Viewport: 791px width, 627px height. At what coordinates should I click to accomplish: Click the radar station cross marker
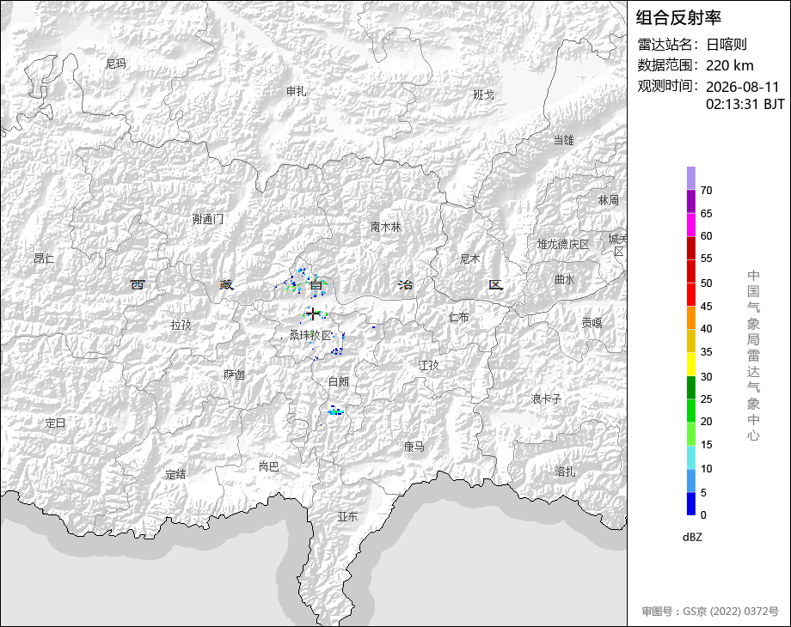tap(313, 313)
